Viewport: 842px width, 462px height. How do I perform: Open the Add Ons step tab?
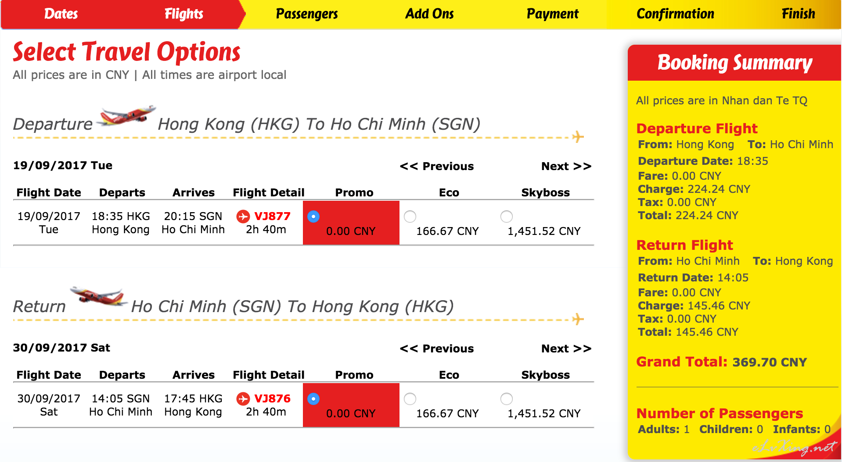(429, 14)
